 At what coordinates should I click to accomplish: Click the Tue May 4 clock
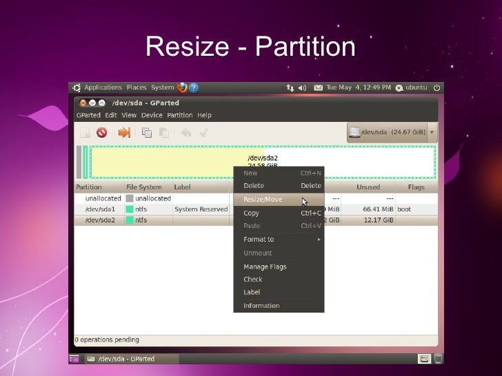[359, 87]
